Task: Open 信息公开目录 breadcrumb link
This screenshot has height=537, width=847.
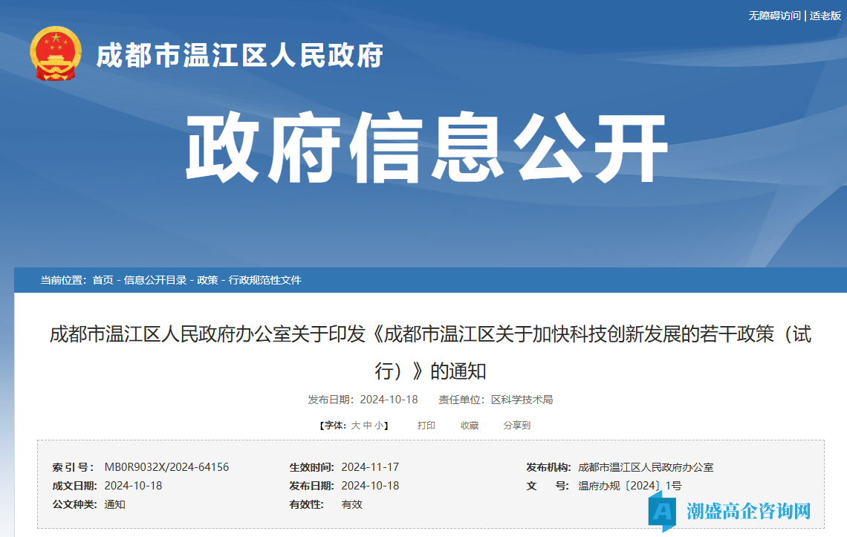Action: tap(155, 280)
